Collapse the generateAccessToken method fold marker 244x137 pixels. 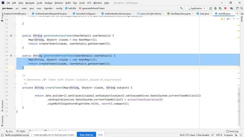[x=15, y=36]
